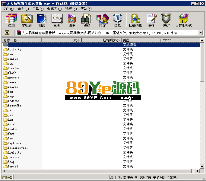Open the File (文件) menu

tap(8, 9)
